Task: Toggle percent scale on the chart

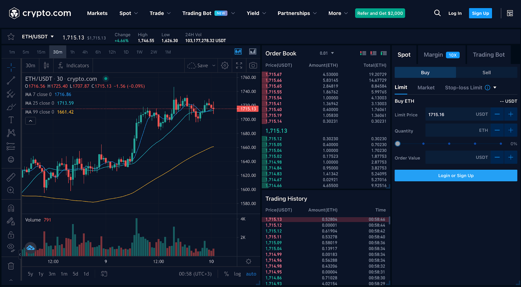Action: 226,274
